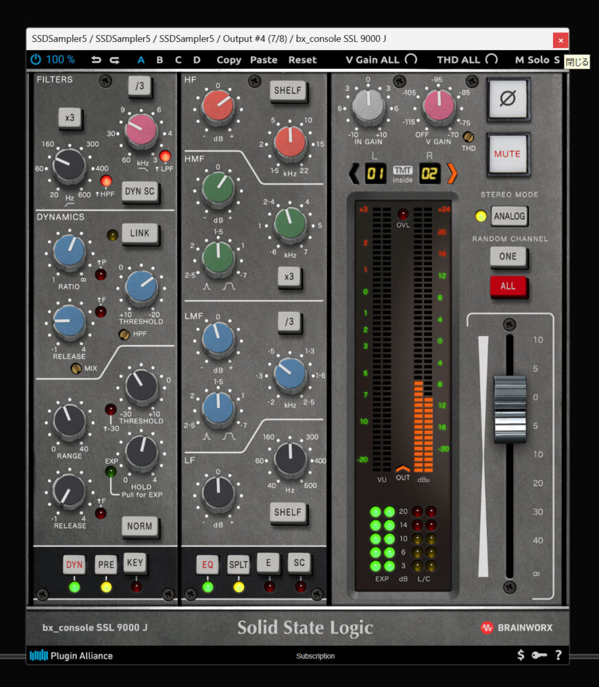Toggle the KEY button
Screen dimensions: 599x687
pyautogui.click(x=135, y=563)
